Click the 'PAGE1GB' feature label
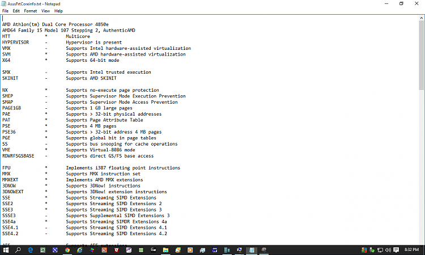Viewport: 425px width, 255px height. pyautogui.click(x=11, y=108)
